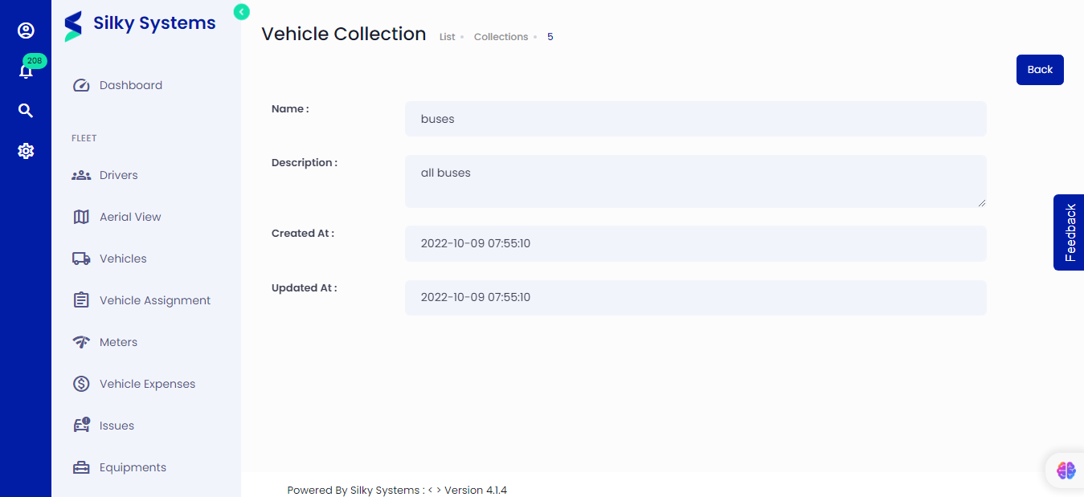Open the Collections breadcrumb

point(501,36)
